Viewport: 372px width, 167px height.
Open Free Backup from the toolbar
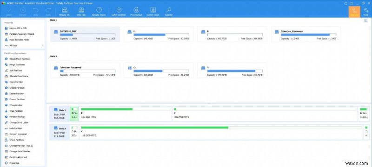[x=136, y=12]
